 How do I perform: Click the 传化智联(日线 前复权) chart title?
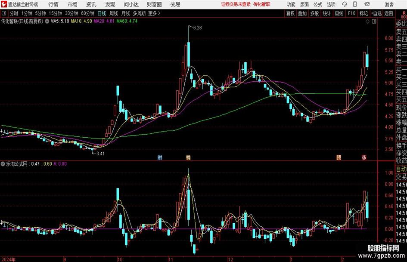coord(22,21)
